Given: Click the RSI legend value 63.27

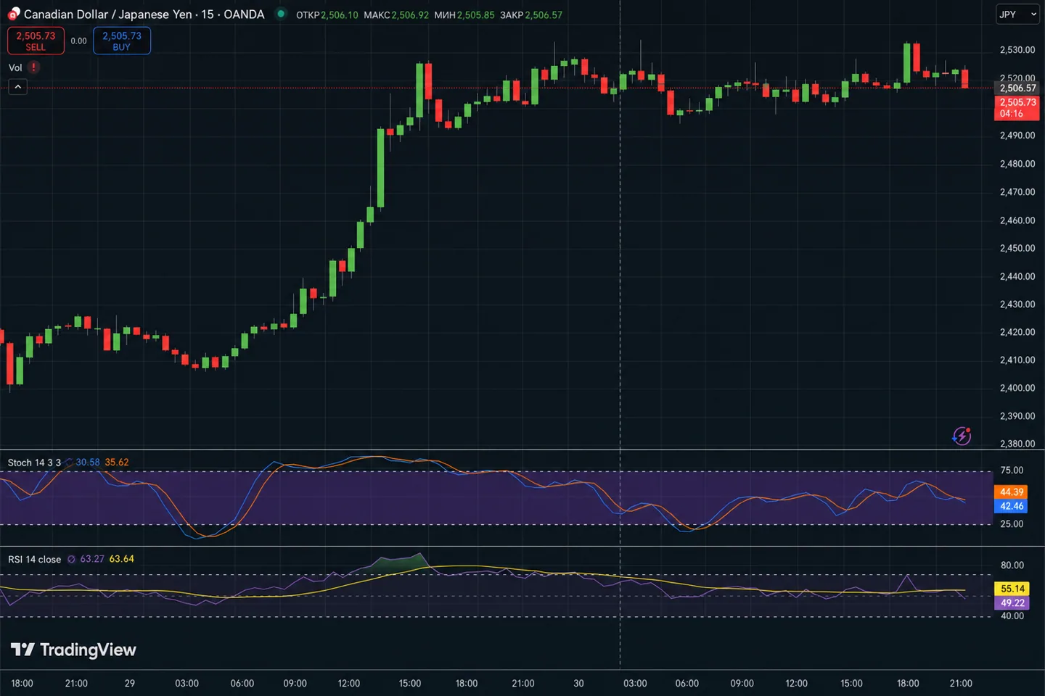Looking at the screenshot, I should 92,559.
